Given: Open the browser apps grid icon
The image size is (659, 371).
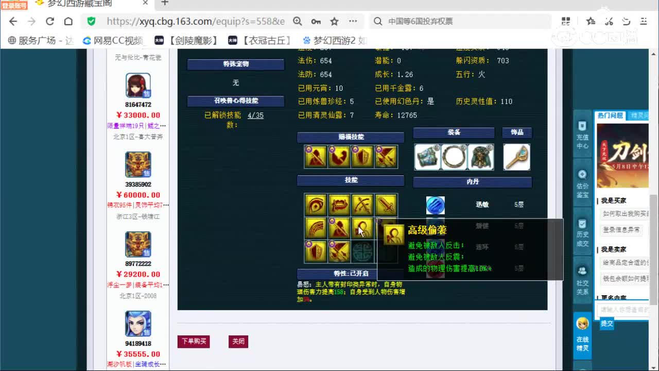Looking at the screenshot, I should [566, 21].
